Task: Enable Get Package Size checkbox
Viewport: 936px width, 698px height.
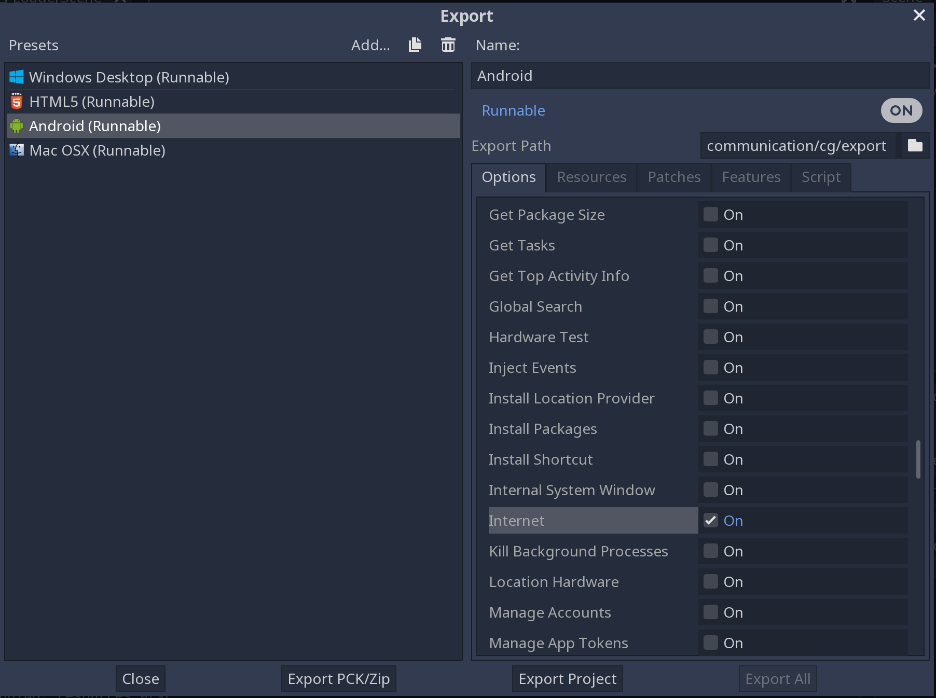Action: click(710, 214)
